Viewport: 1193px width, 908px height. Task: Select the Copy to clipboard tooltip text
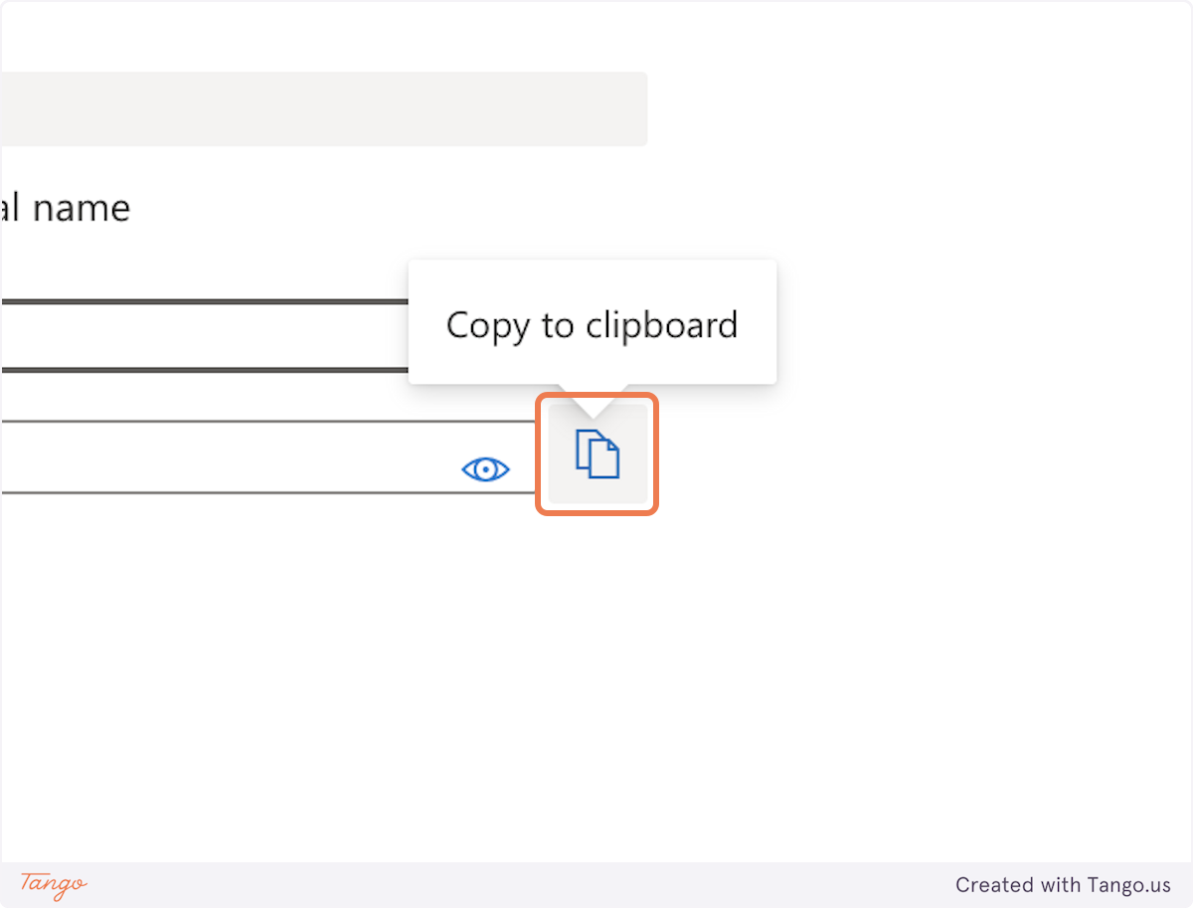tap(593, 324)
